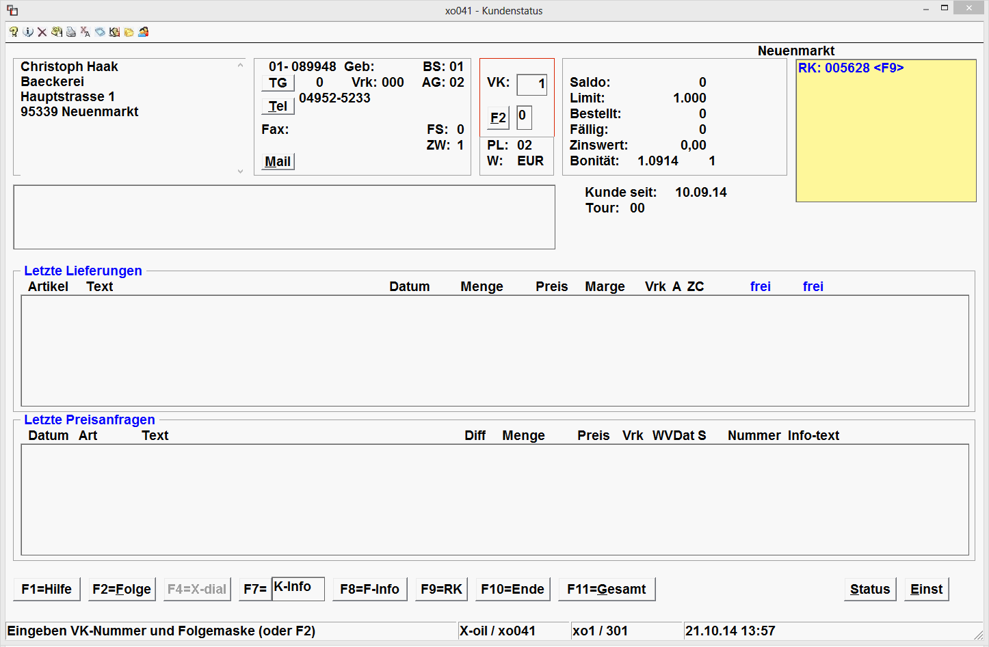The image size is (989, 647).
Task: Click the Nummer column header
Action: pos(754,435)
